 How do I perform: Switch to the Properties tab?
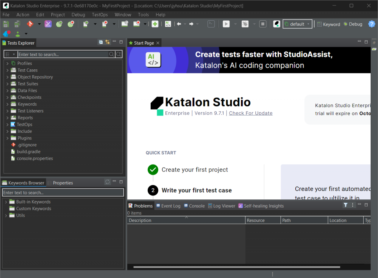click(x=60, y=183)
